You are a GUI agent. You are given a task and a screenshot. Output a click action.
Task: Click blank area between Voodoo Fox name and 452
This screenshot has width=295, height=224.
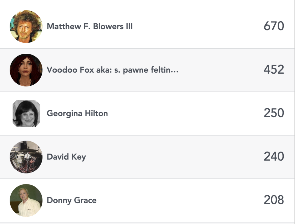tap(221, 70)
